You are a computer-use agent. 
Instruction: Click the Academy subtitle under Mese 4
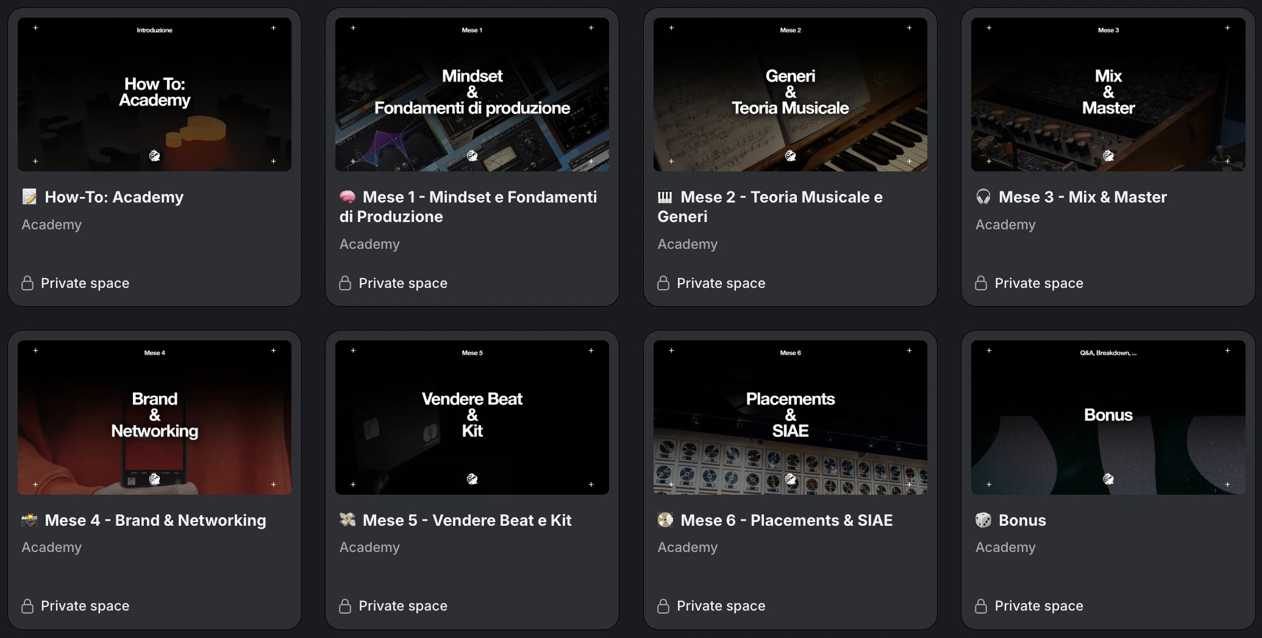[52, 547]
